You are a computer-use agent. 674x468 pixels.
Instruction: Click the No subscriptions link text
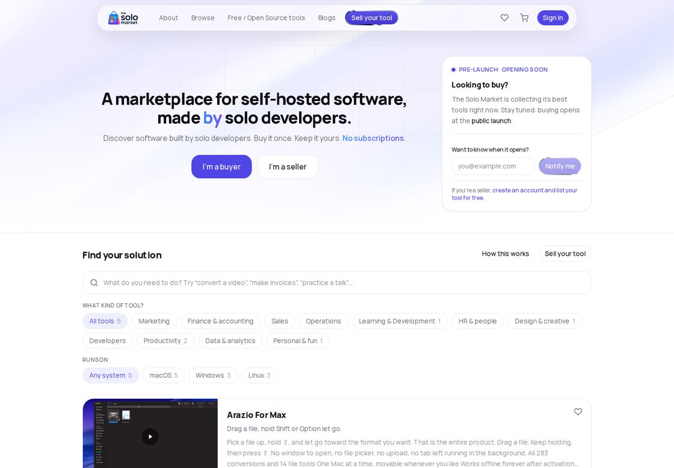tap(373, 138)
